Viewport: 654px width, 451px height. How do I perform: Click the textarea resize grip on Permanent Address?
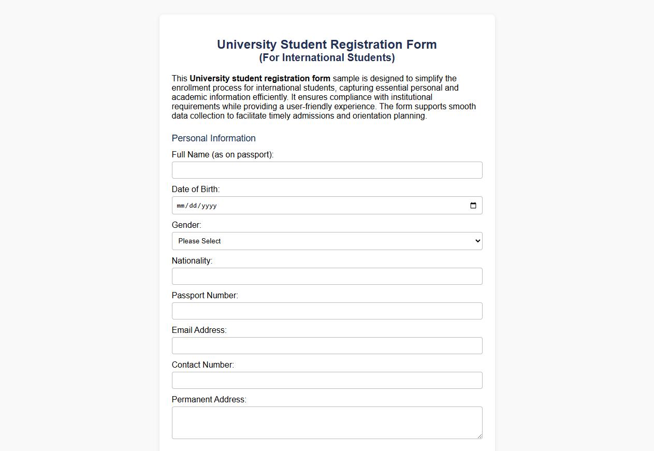click(479, 437)
